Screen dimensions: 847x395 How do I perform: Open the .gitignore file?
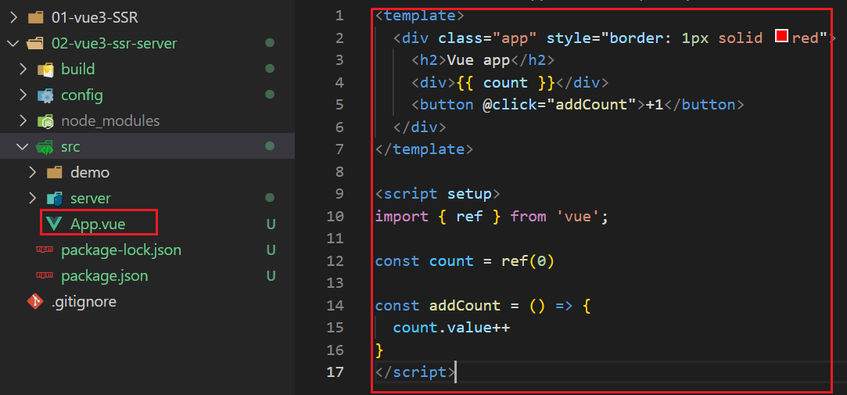click(x=84, y=301)
